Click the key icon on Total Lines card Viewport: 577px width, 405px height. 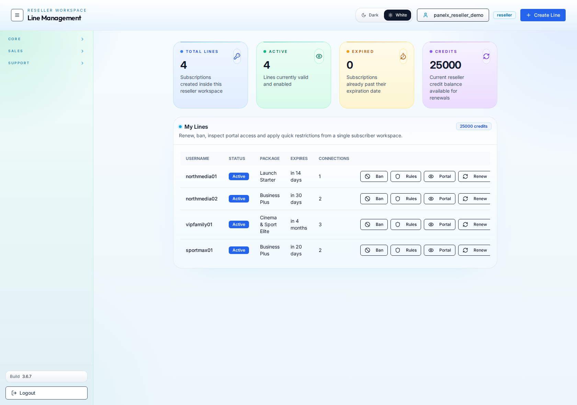pos(237,56)
